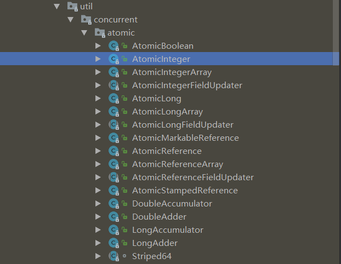This screenshot has width=341, height=264.
Task: Expand the AtomicReference class node
Action: pos(98,151)
